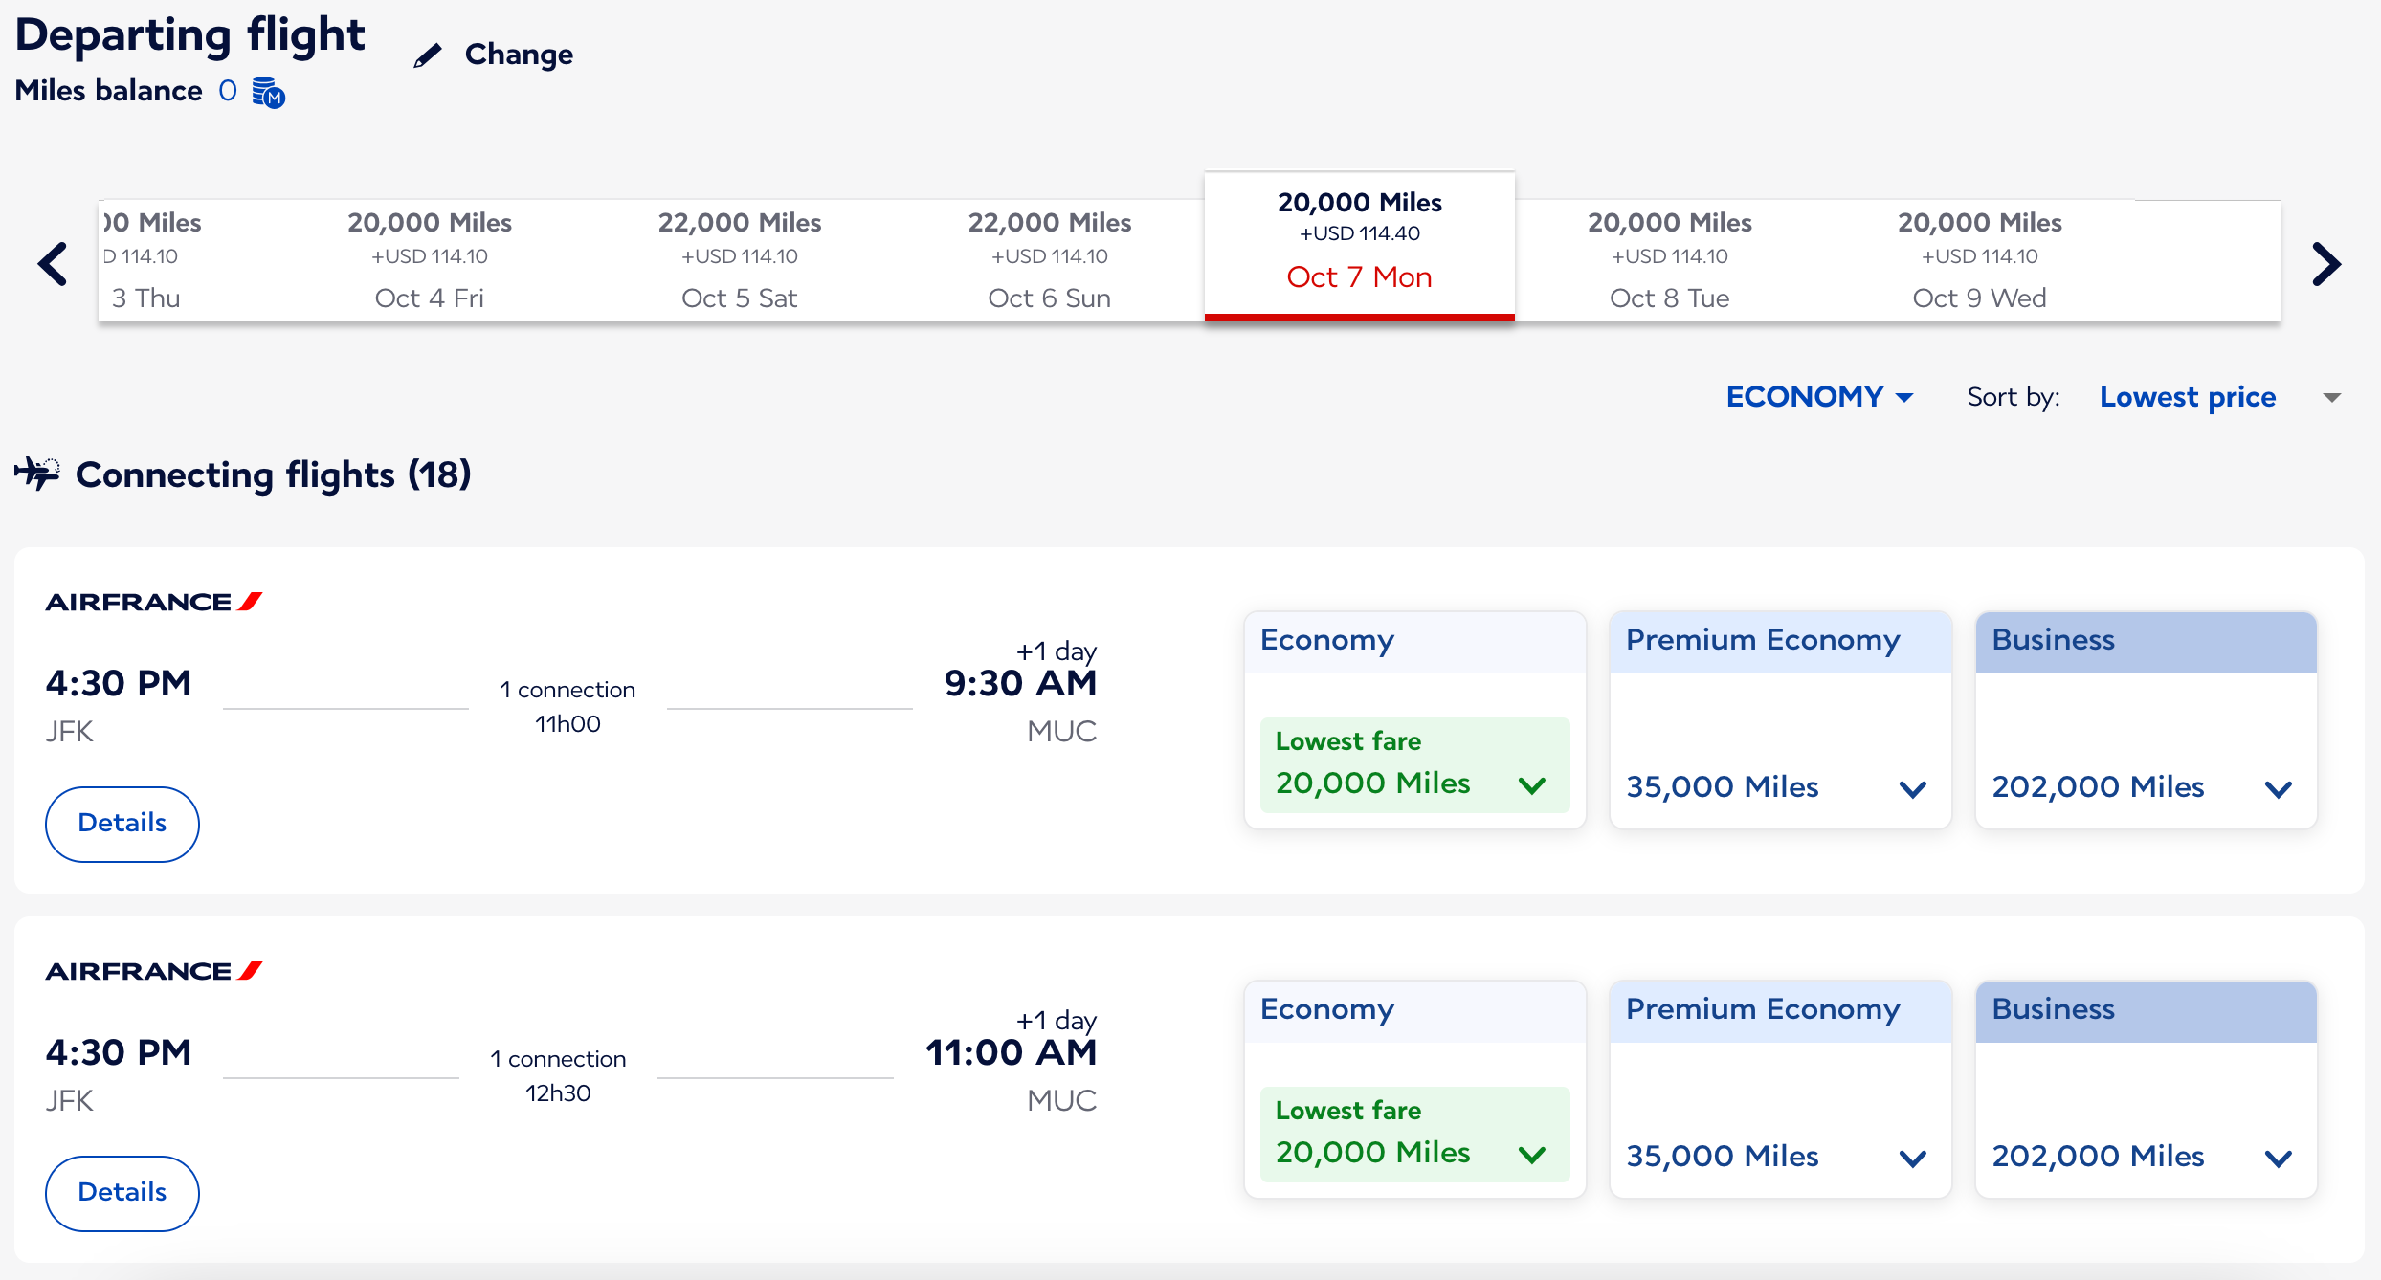Select the Oct 4 Fri date tab
The height and width of the screenshot is (1280, 2381).
(x=430, y=260)
